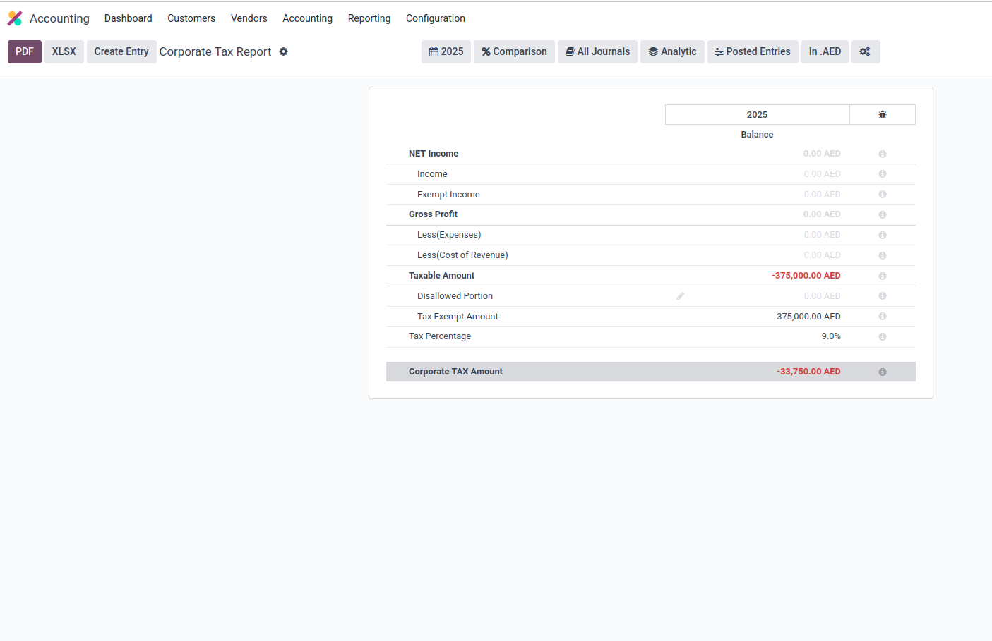The width and height of the screenshot is (992, 641).
Task: Click info icon on Corporate TAX Amount row
Action: (882, 372)
